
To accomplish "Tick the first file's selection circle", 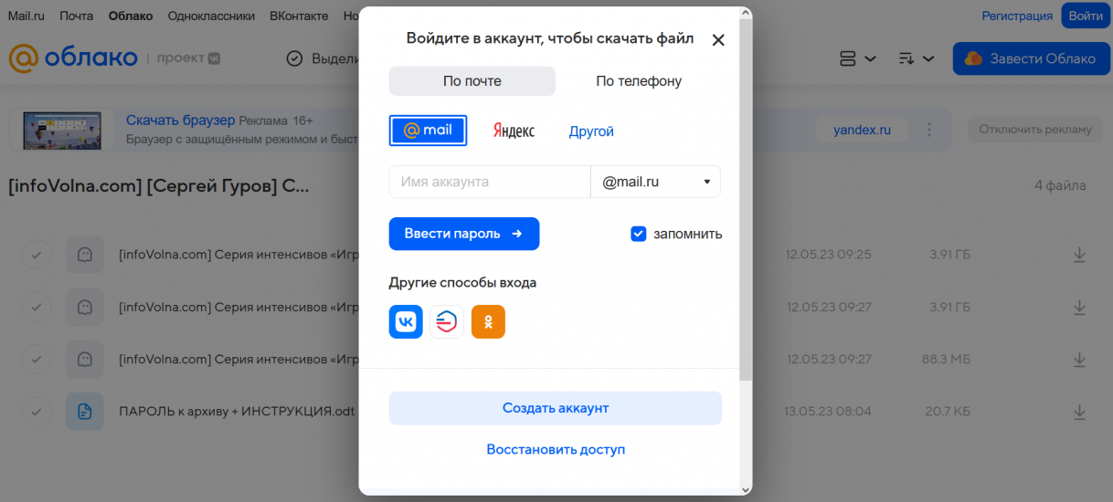I will [37, 255].
